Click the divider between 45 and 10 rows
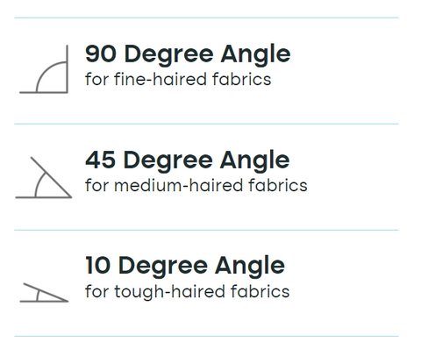Image resolution: width=421 pixels, height=356 pixels. tap(206, 230)
